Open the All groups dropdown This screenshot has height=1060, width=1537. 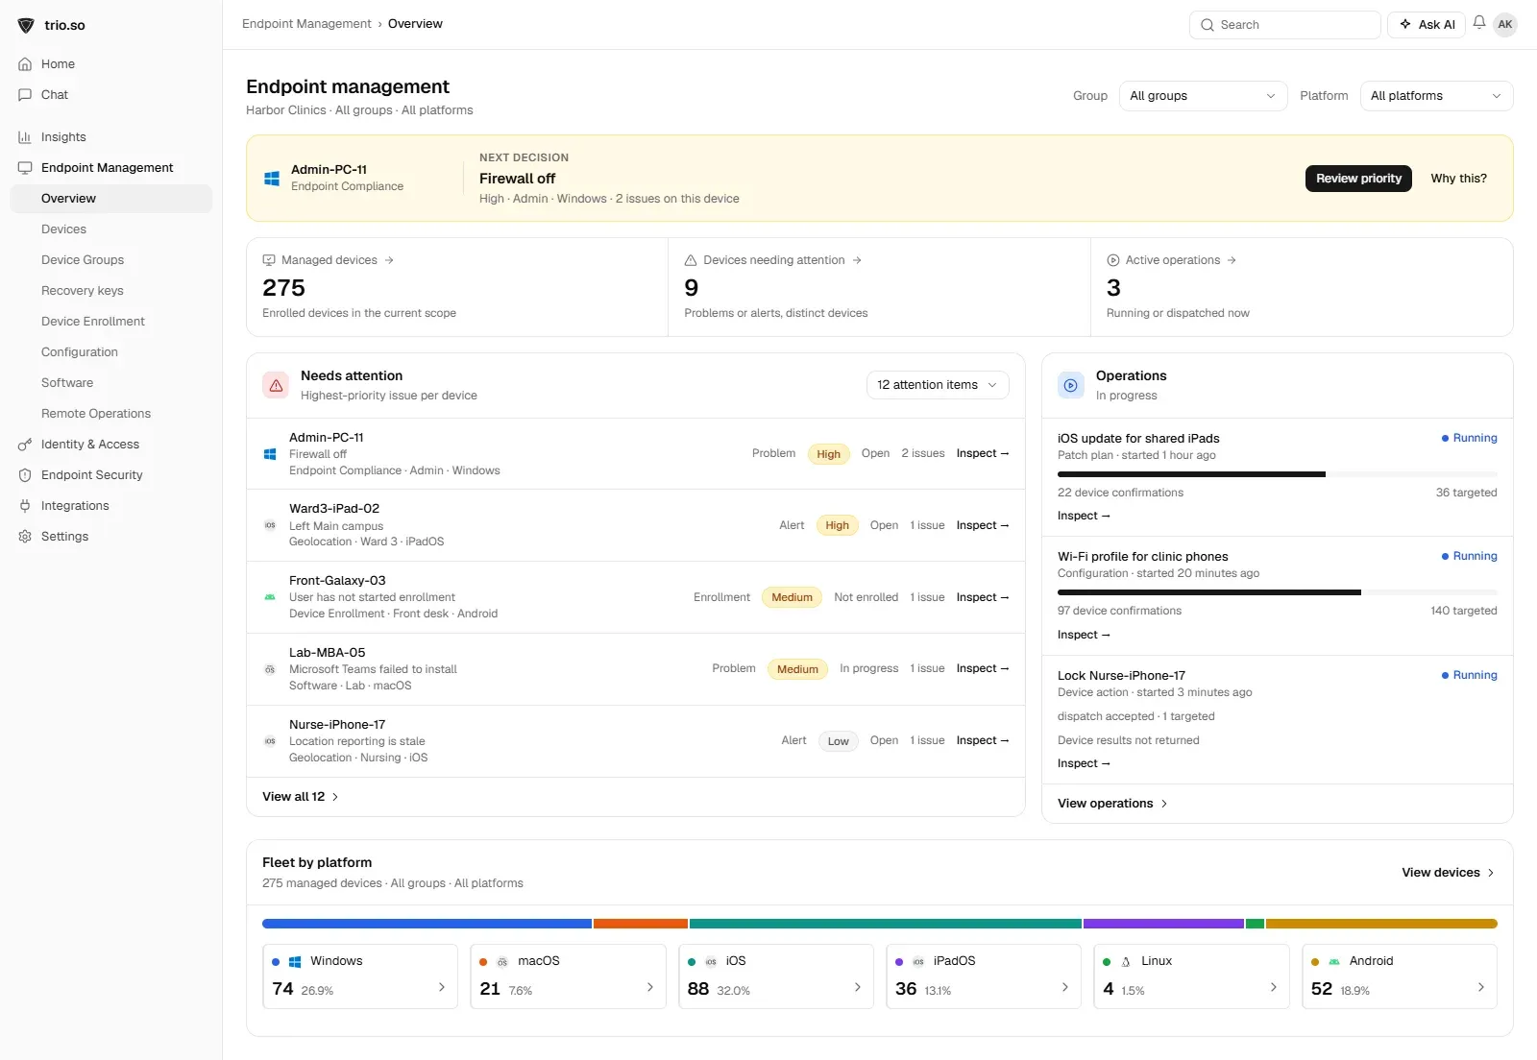click(x=1203, y=96)
